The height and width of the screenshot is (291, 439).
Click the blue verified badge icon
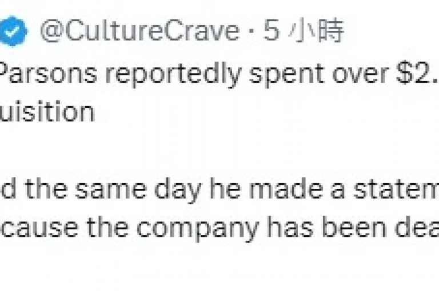point(13,31)
